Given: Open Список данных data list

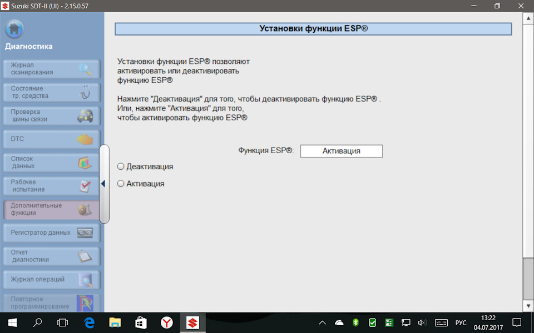Looking at the screenshot, I should [x=52, y=163].
